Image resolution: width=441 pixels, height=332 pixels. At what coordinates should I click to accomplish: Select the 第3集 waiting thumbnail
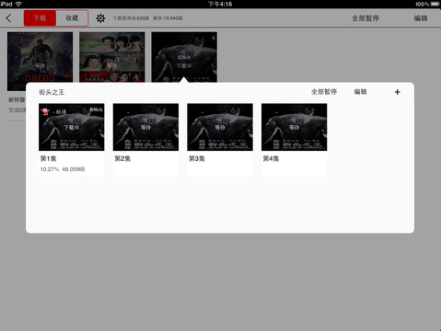220,127
